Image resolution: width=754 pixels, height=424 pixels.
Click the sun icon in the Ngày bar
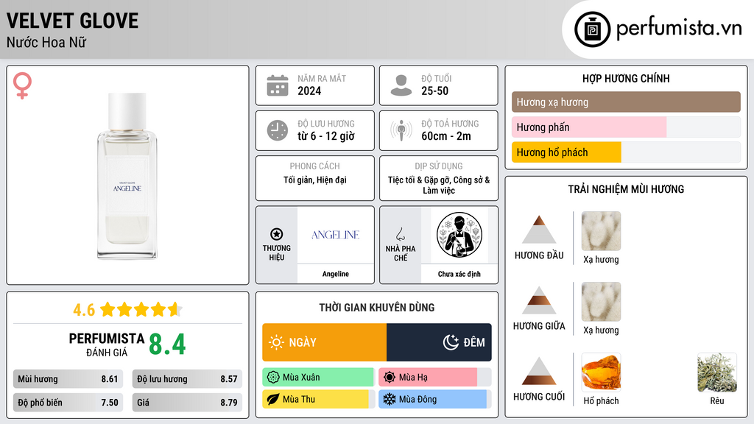(276, 342)
